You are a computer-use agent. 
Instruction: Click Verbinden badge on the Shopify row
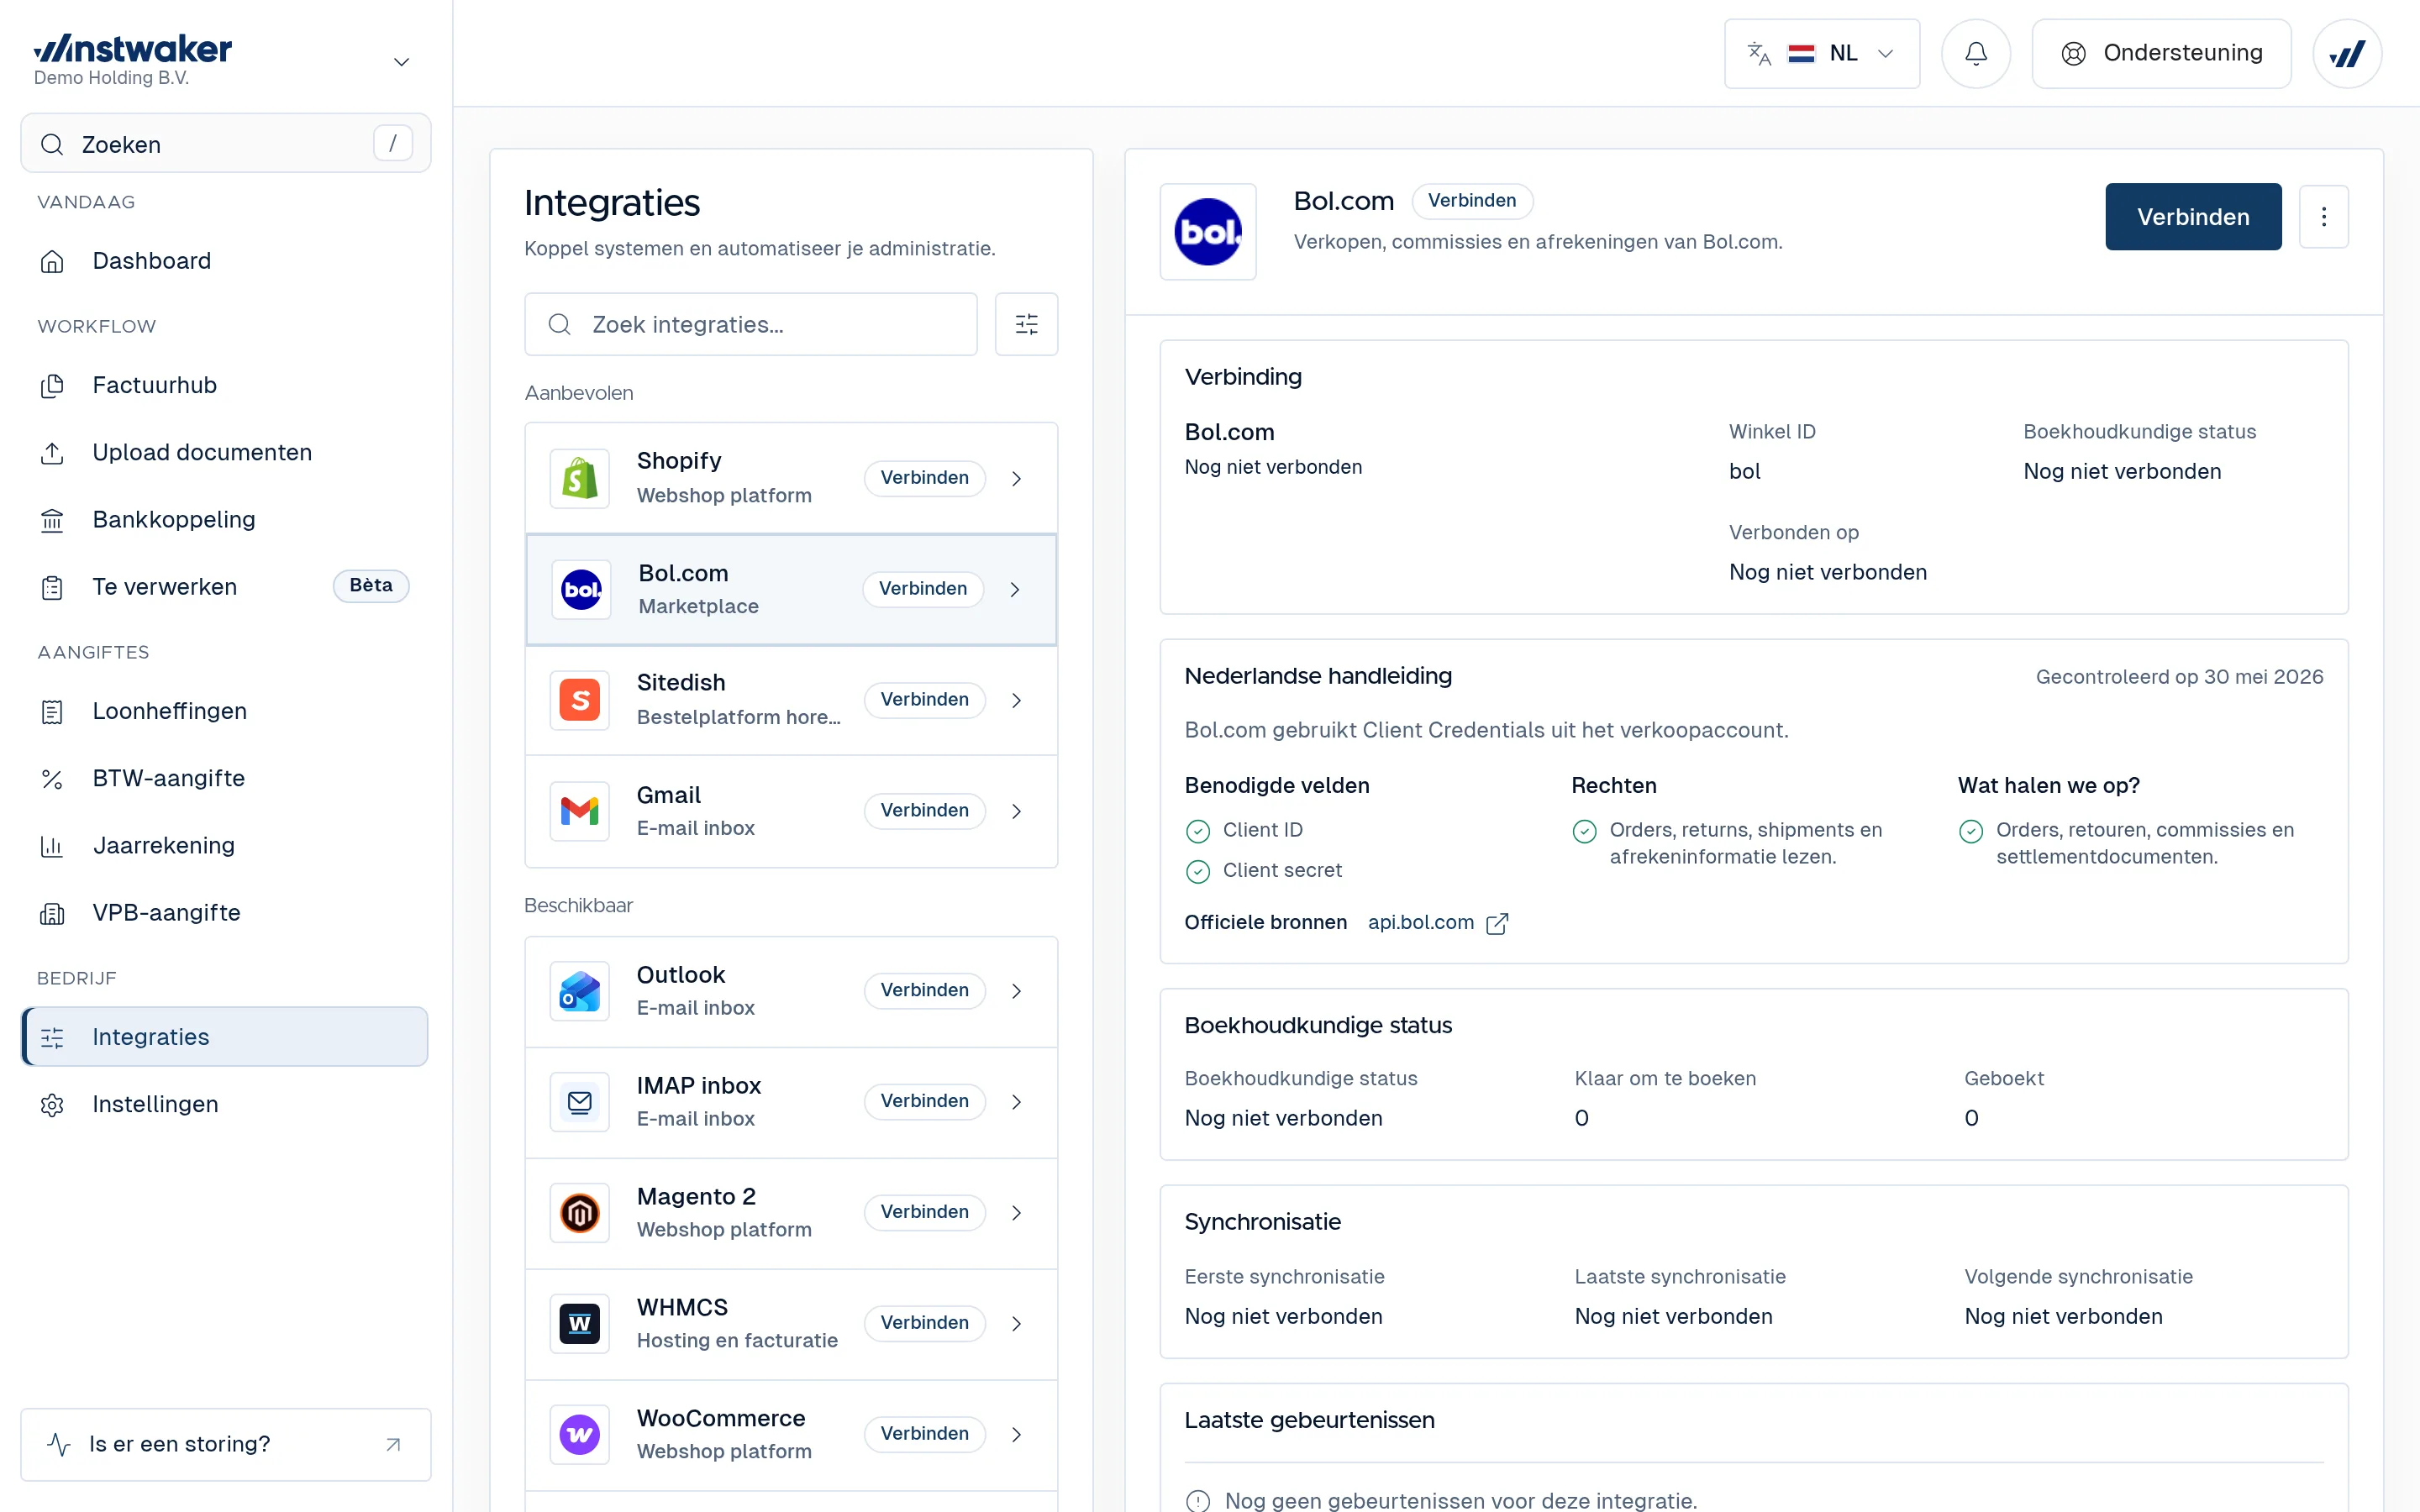[924, 478]
